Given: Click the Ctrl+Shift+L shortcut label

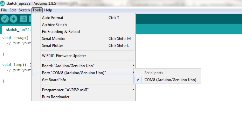Looking at the screenshot, I should point(119,46).
